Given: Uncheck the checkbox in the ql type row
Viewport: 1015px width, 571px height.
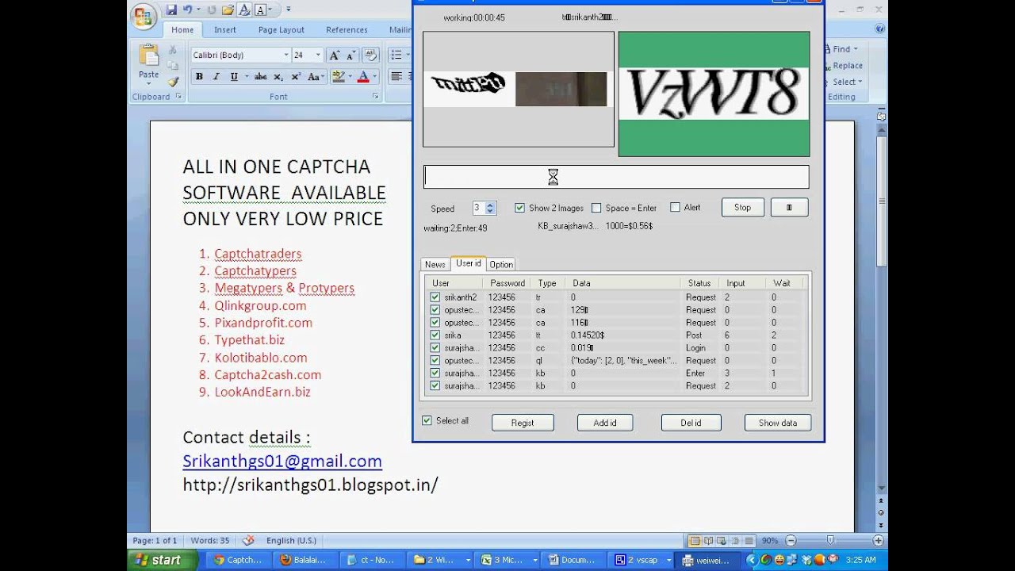Looking at the screenshot, I should click(435, 361).
